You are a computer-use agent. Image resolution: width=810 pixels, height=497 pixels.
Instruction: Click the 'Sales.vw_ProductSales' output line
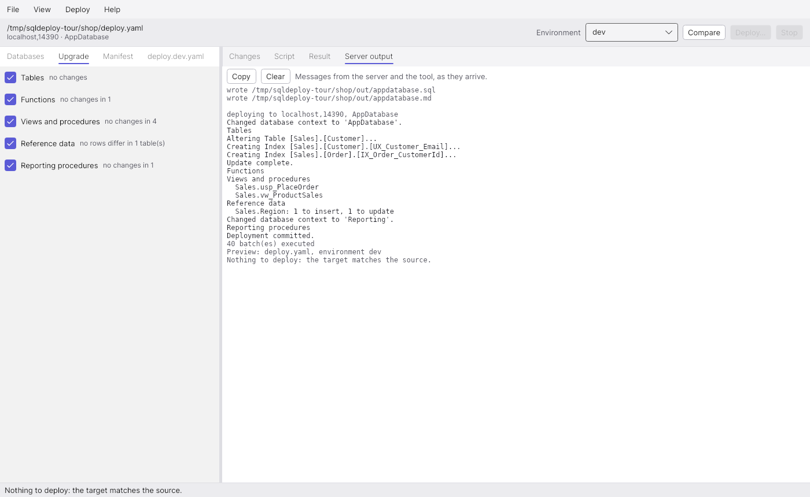[x=279, y=195]
